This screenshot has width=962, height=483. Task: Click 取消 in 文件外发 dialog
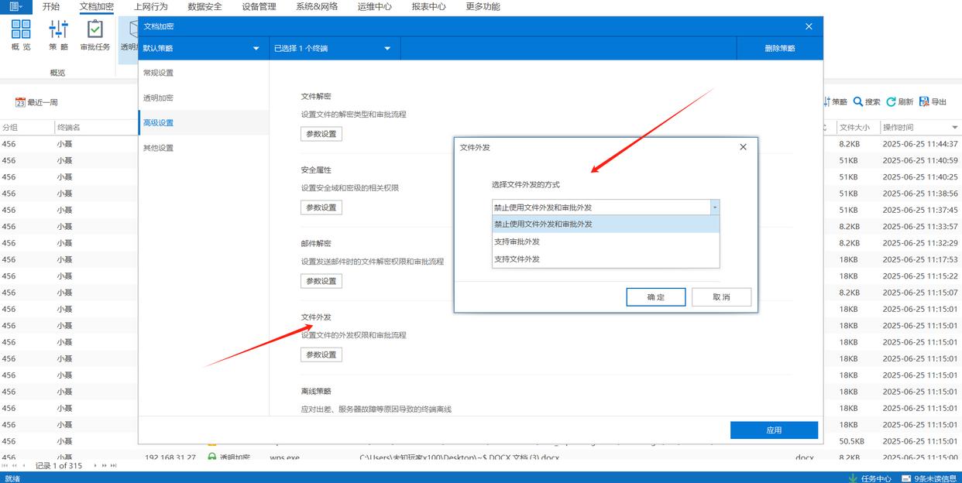tap(721, 297)
